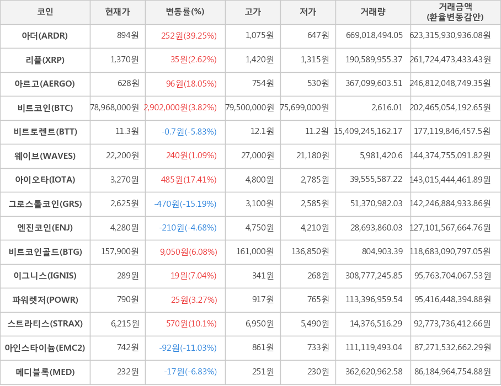Click the 코인 column header
The width and height of the screenshot is (501, 386).
click(x=45, y=12)
